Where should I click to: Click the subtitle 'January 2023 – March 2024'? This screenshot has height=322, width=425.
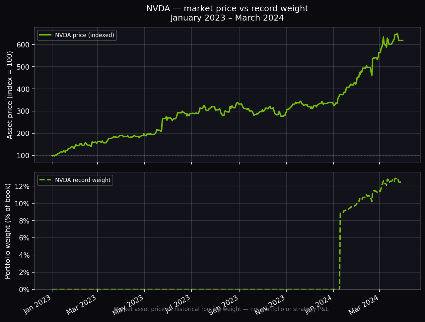tap(227, 18)
